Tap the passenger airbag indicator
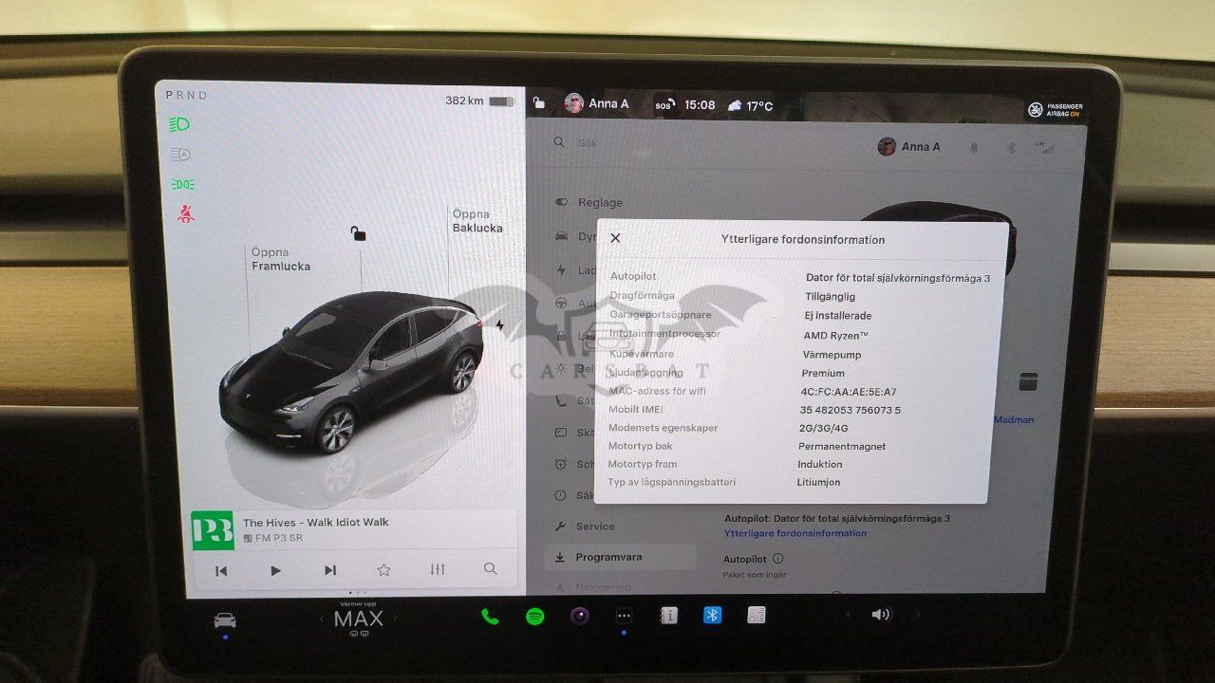This screenshot has height=683, width=1215. (x=1055, y=110)
